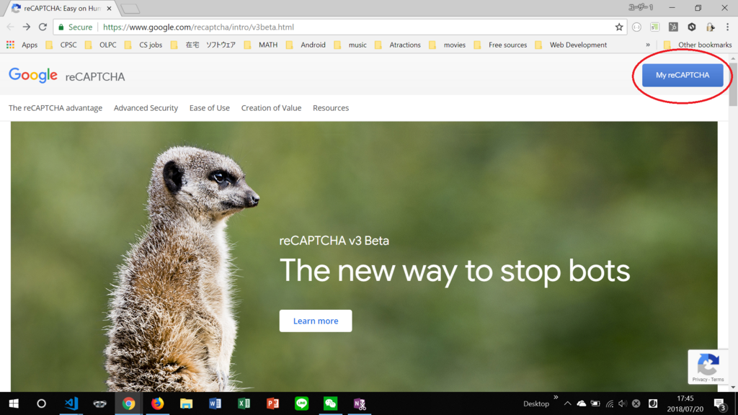Image resolution: width=738 pixels, height=415 pixels.
Task: Open the CS jobs bookmark folder
Action: click(x=144, y=45)
